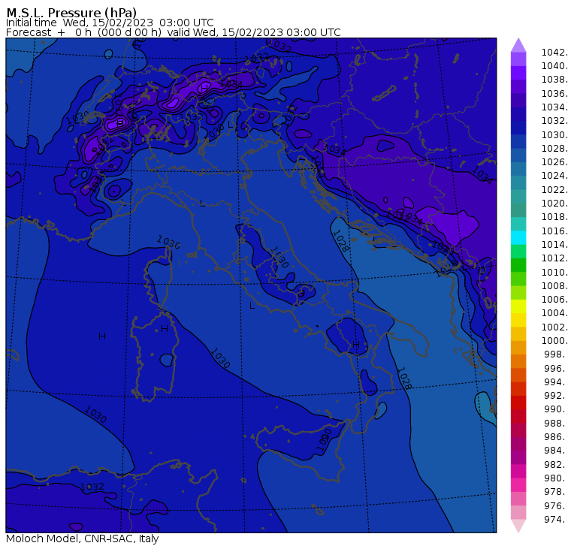Click the "1040." legend value
The height and width of the screenshot is (549, 571).
click(x=554, y=66)
